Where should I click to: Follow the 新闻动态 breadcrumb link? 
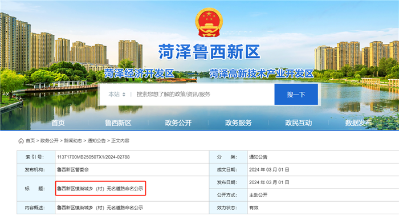(x=73, y=141)
